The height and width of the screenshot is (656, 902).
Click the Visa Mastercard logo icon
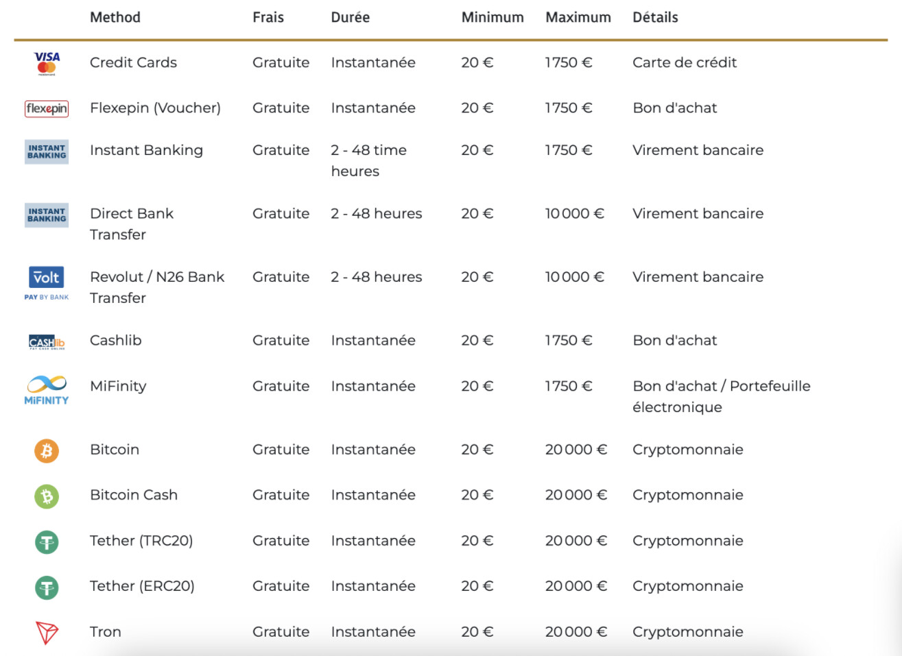(47, 63)
